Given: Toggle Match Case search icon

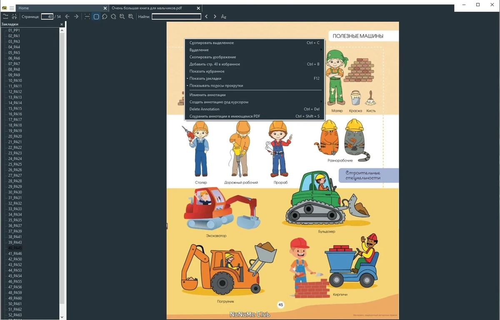Looking at the screenshot, I should pos(224,17).
